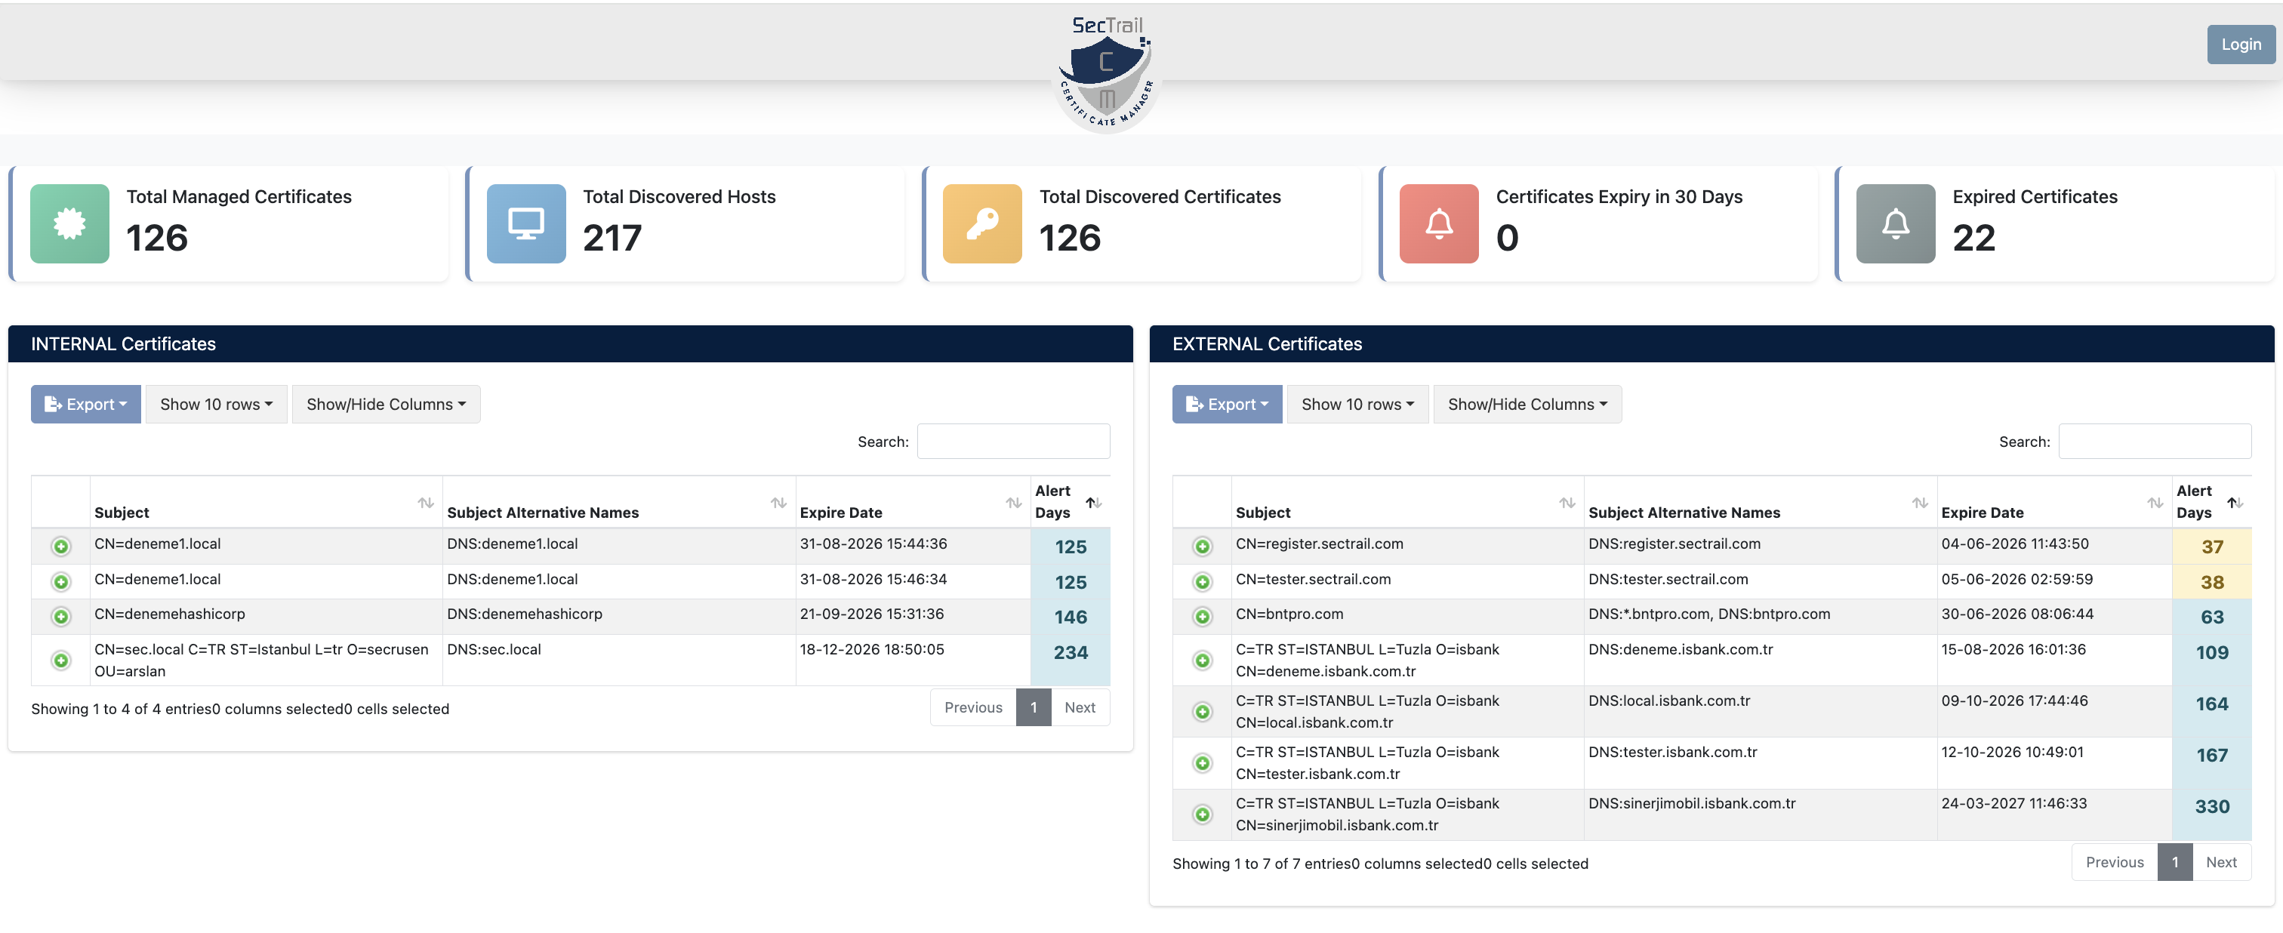This screenshot has width=2283, height=933.
Task: Expand the CN=register.sectrail.com row
Action: click(x=1202, y=547)
